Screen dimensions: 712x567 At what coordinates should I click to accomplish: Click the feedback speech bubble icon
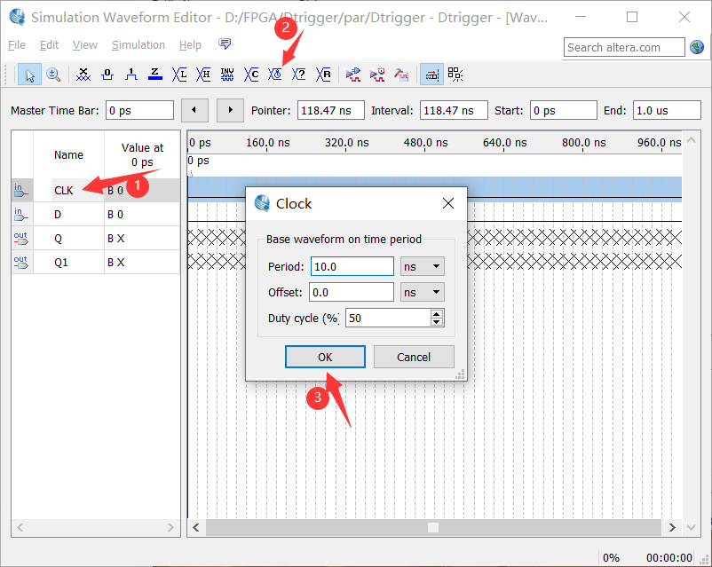click(225, 44)
